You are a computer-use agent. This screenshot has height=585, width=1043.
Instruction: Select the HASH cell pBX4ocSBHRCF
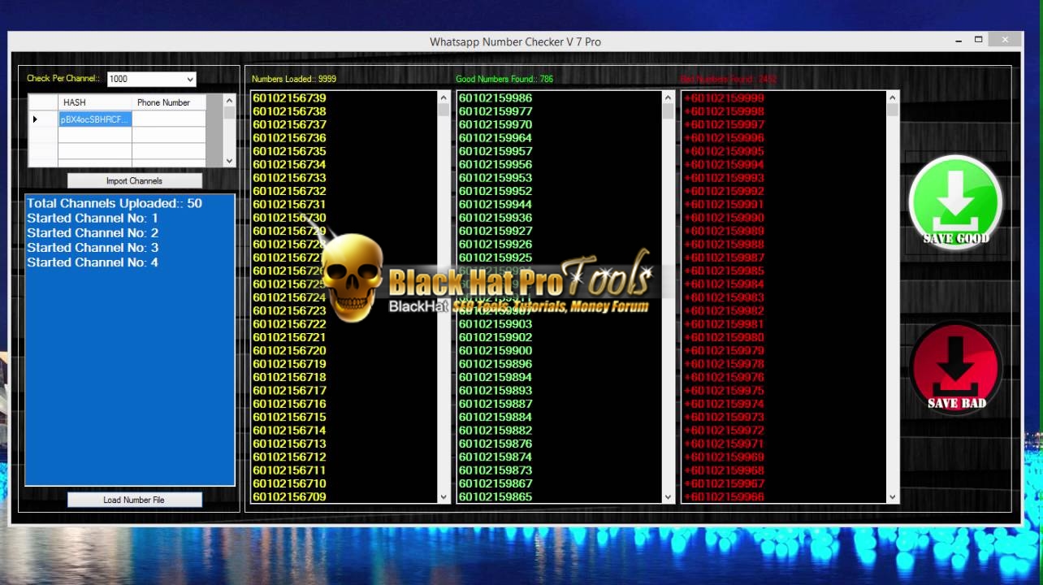pyautogui.click(x=95, y=119)
